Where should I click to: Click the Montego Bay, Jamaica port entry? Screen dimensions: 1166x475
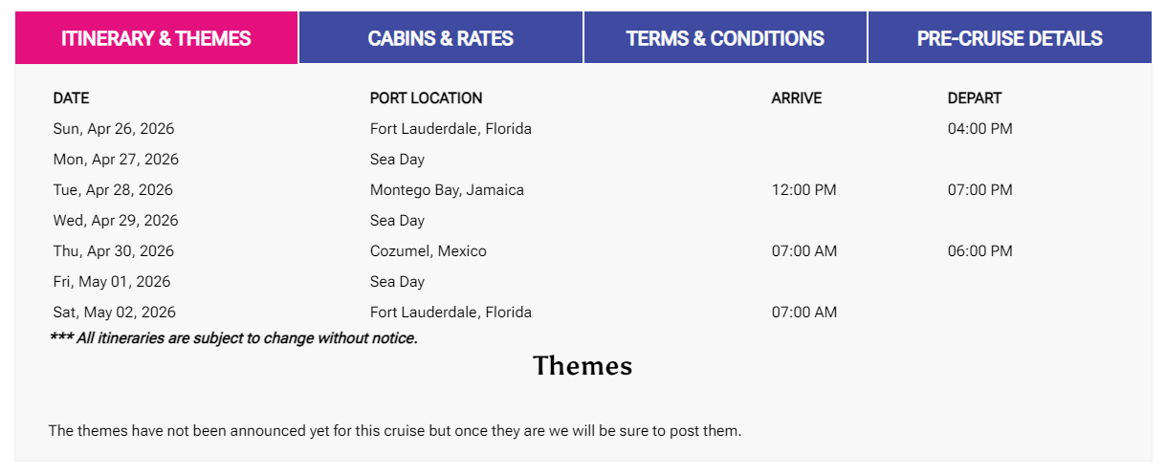[x=447, y=190]
